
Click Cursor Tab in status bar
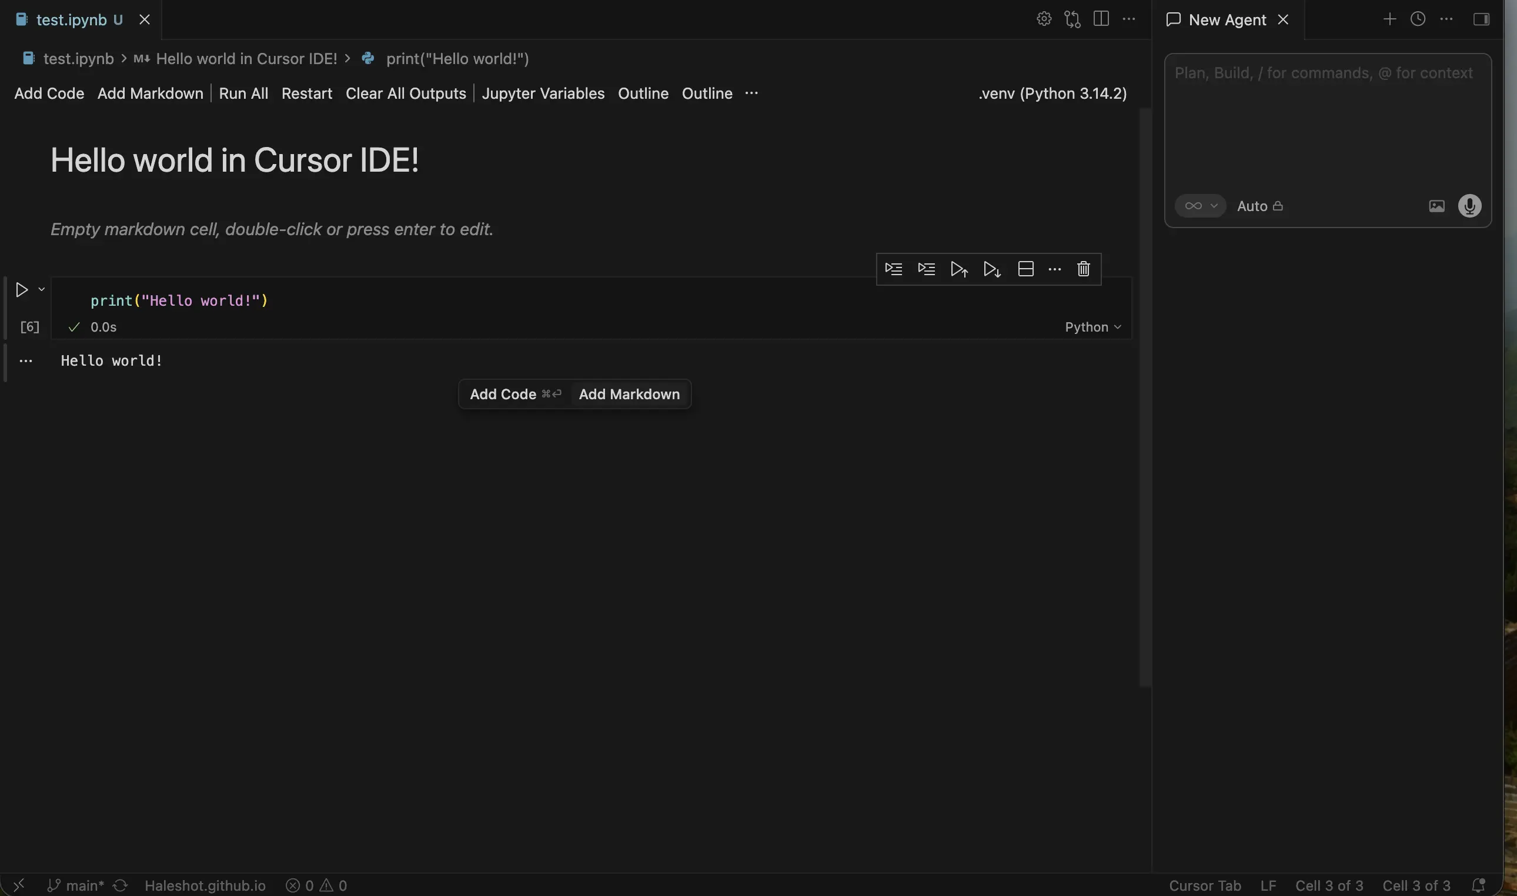pos(1204,885)
